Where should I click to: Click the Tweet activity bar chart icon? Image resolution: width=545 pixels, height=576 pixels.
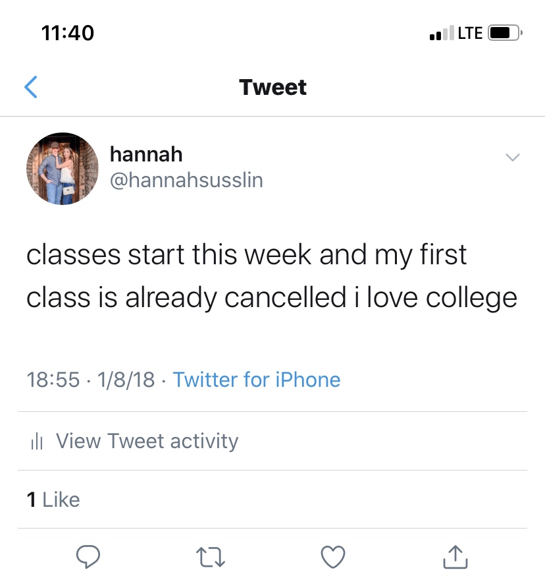(37, 441)
